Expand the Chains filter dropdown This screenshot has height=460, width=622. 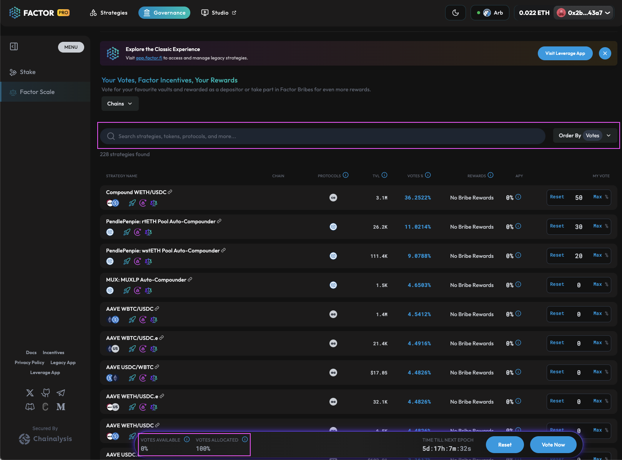(x=120, y=104)
